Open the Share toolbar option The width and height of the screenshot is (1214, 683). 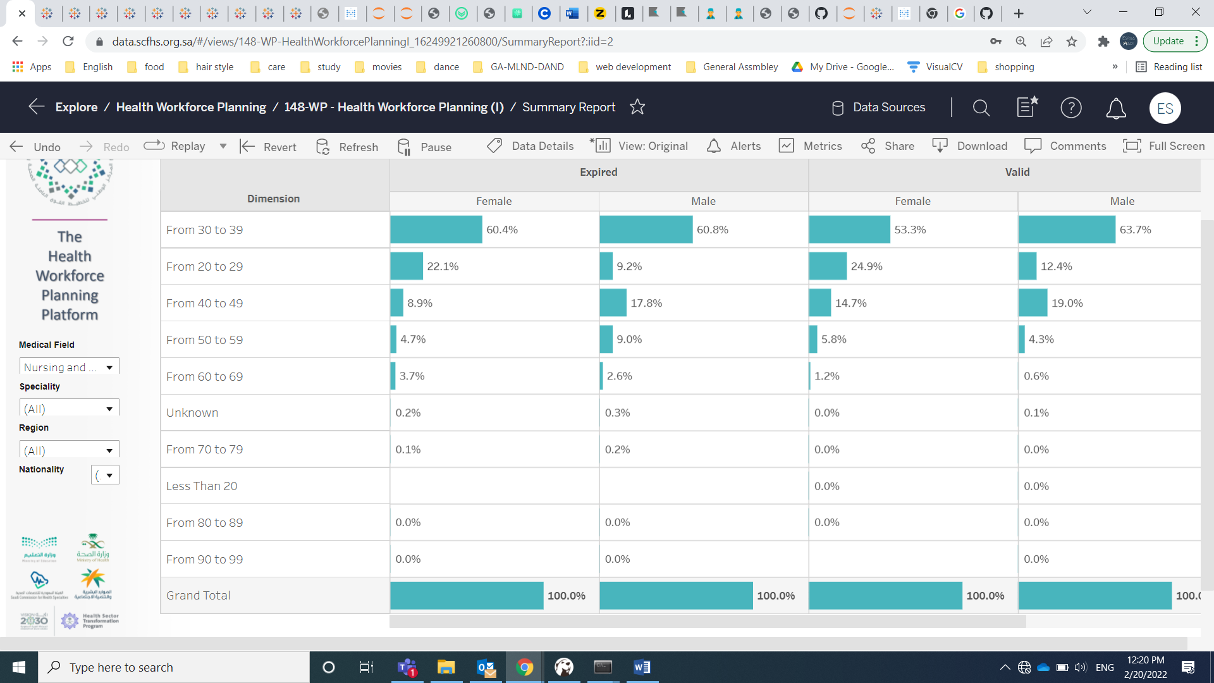coord(887,146)
